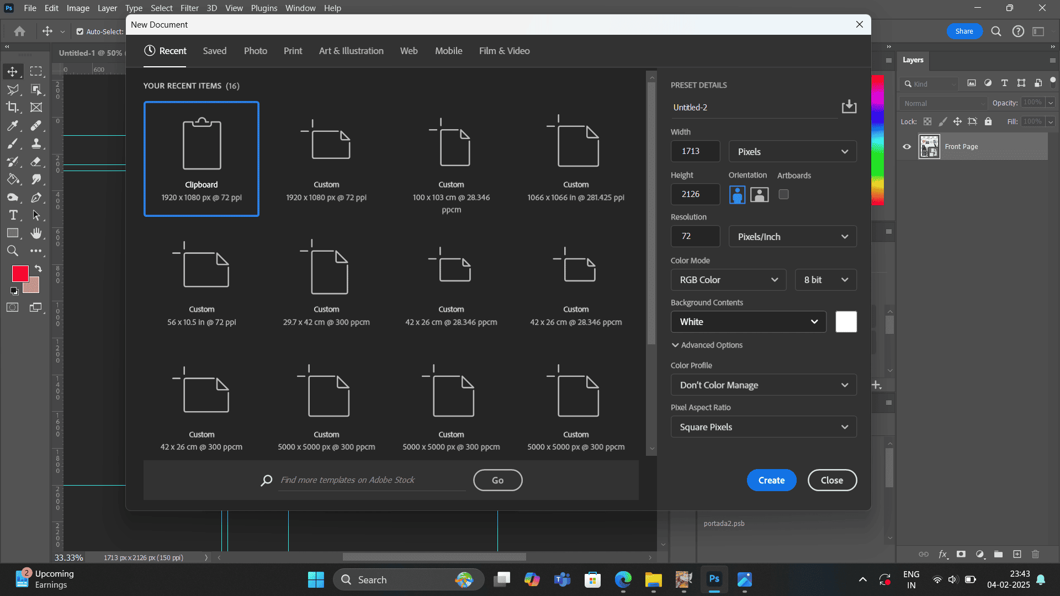
Task: Select the Zoom tool
Action: (12, 251)
